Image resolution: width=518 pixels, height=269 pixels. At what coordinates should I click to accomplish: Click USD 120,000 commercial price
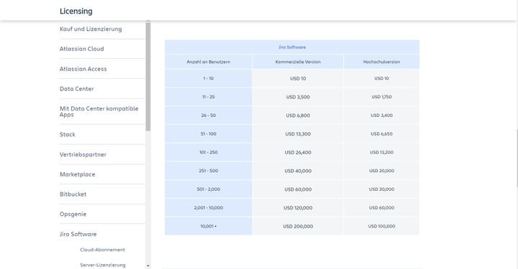298,208
